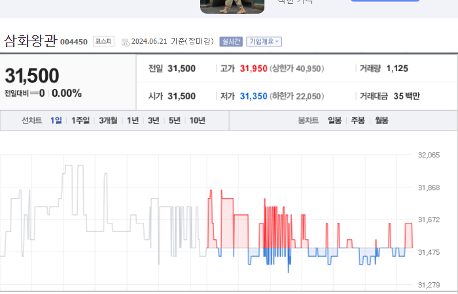Click the low price 31,350
This screenshot has height=294, width=458.
[254, 96]
